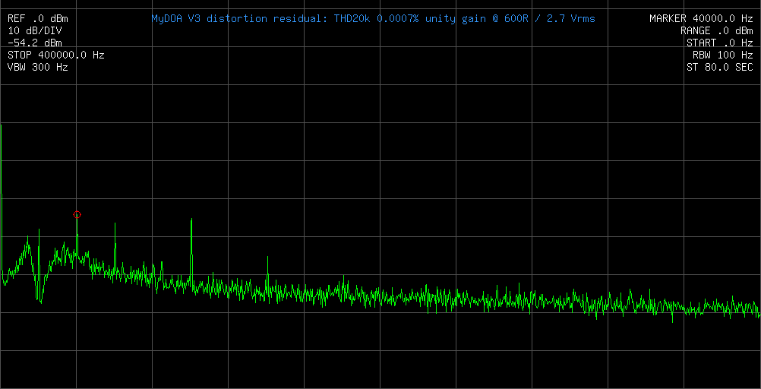Click the STOP 400000.0 Hz readout

(x=55, y=55)
